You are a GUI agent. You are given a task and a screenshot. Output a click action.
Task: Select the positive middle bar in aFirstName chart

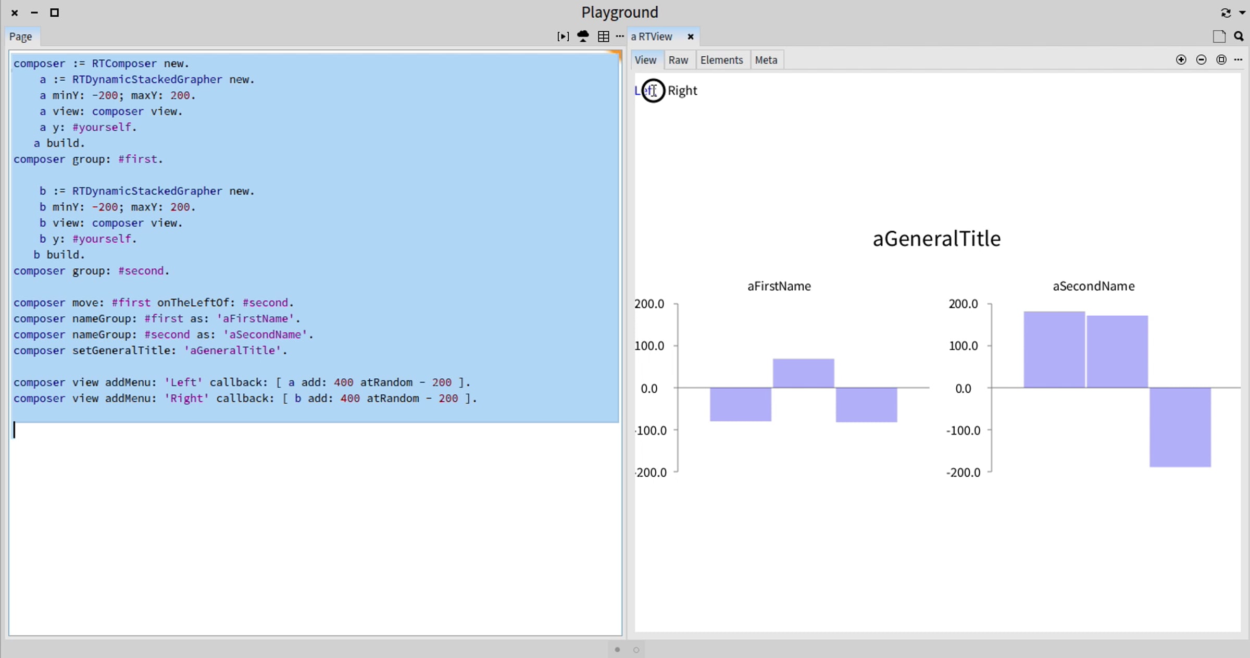[x=804, y=373]
